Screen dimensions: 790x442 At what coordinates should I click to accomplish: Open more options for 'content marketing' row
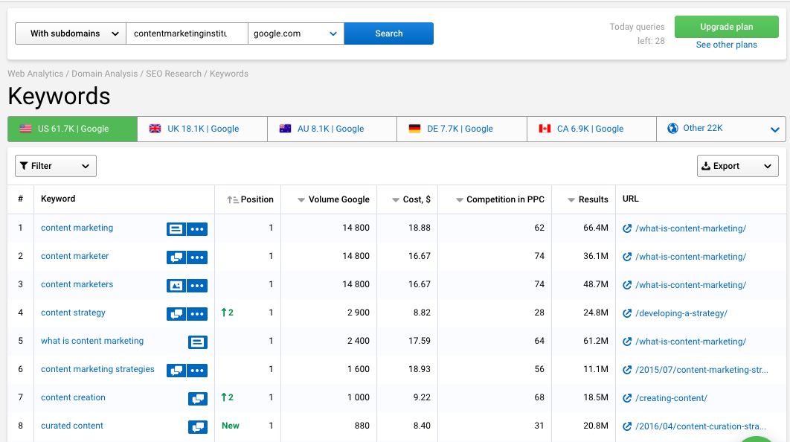tap(197, 229)
